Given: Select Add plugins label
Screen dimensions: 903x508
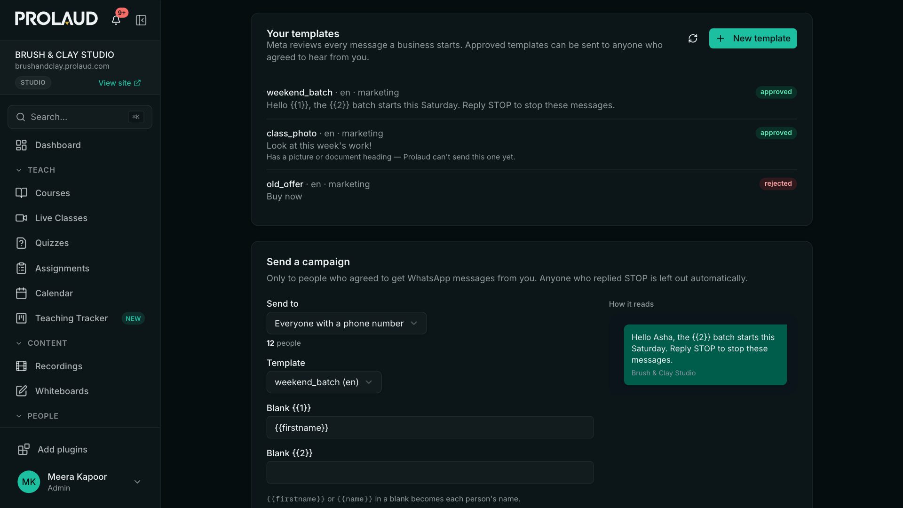Looking at the screenshot, I should (x=63, y=449).
